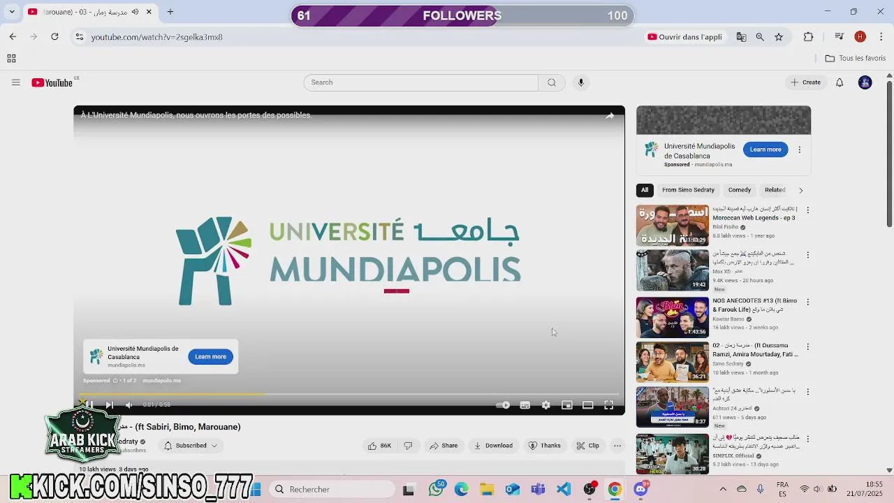This screenshot has width=894, height=503.
Task: Close the YouTube browser tab
Action: [149, 12]
